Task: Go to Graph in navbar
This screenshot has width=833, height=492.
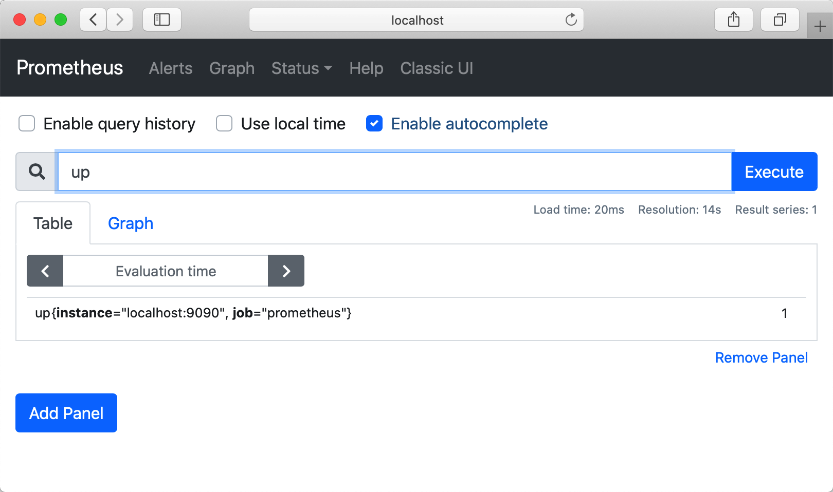Action: [x=232, y=68]
